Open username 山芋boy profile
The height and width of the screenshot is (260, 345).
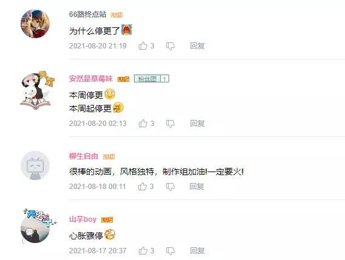(x=82, y=219)
